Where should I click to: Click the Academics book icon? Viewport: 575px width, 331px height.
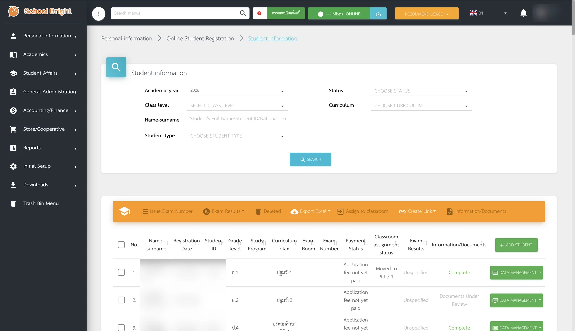pyautogui.click(x=13, y=55)
